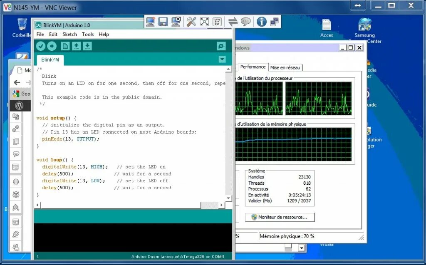This screenshot has height=265, width=426.
Task: Click VNC toolbar Save Connection floppy icon
Action: [x=163, y=22]
